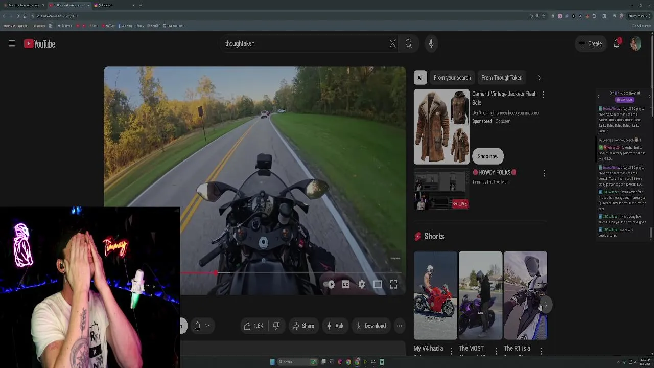Image resolution: width=654 pixels, height=368 pixels.
Task: Open the notifications bell in the header
Action: click(x=617, y=43)
